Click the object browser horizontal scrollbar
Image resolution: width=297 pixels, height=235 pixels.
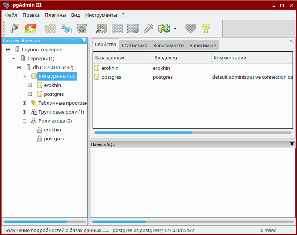pyautogui.click(x=45, y=222)
